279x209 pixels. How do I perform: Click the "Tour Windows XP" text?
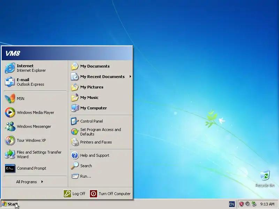pos(31,140)
